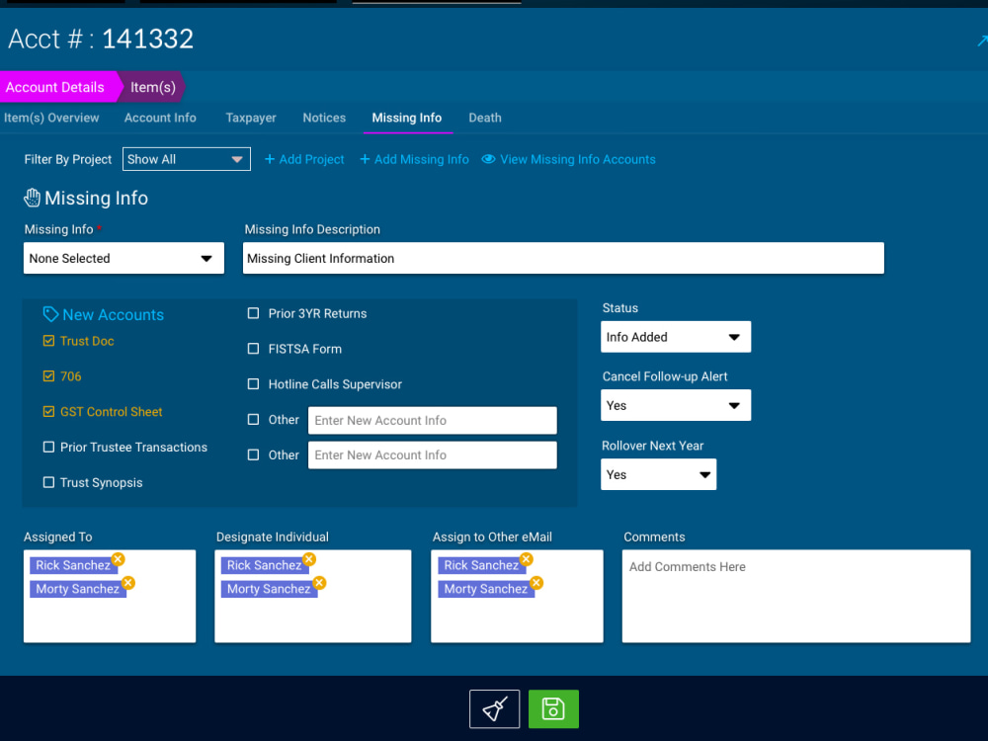Click the hand icon beside Missing Info heading
The image size is (988, 741).
[x=33, y=198]
